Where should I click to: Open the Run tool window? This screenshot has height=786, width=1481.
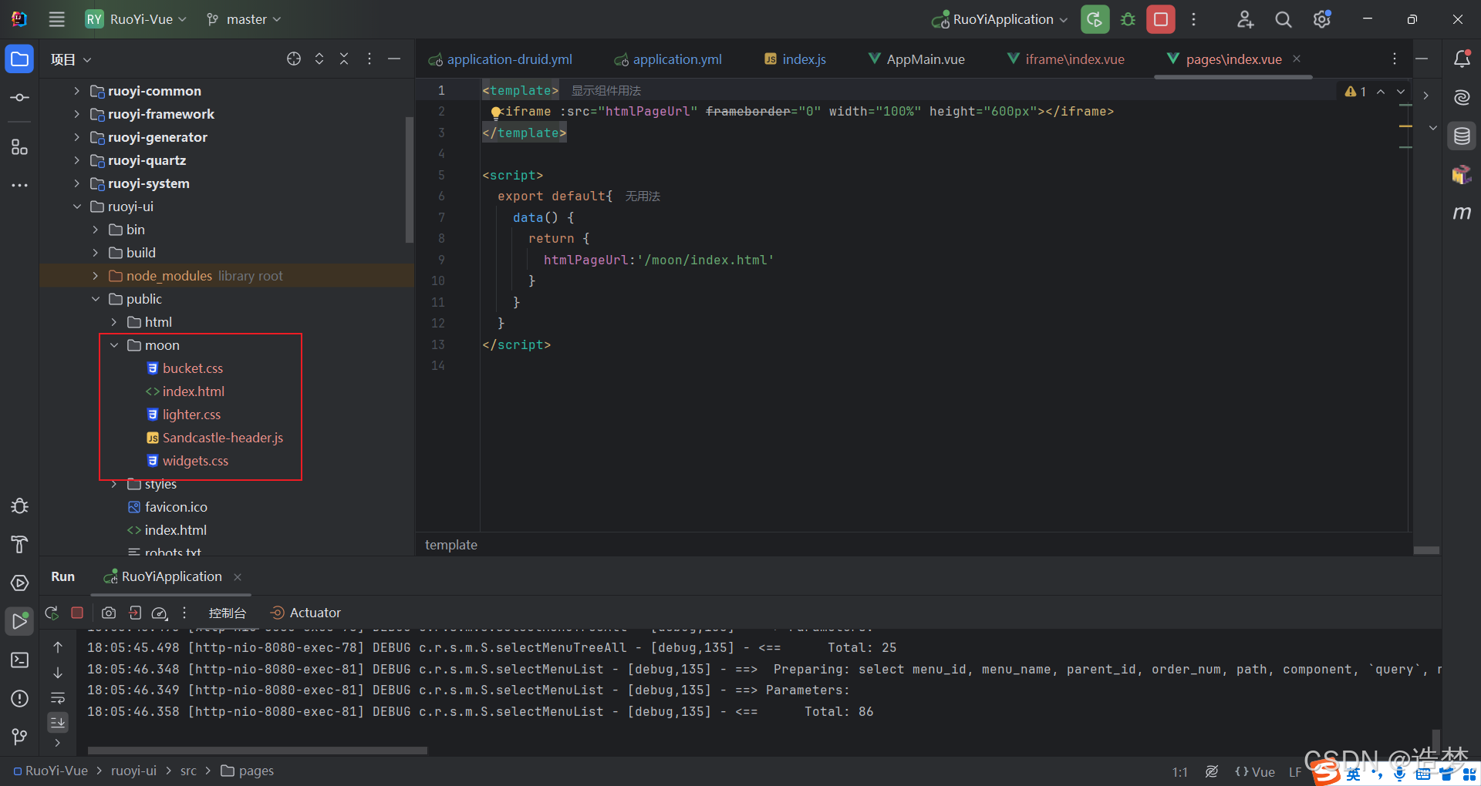point(20,621)
